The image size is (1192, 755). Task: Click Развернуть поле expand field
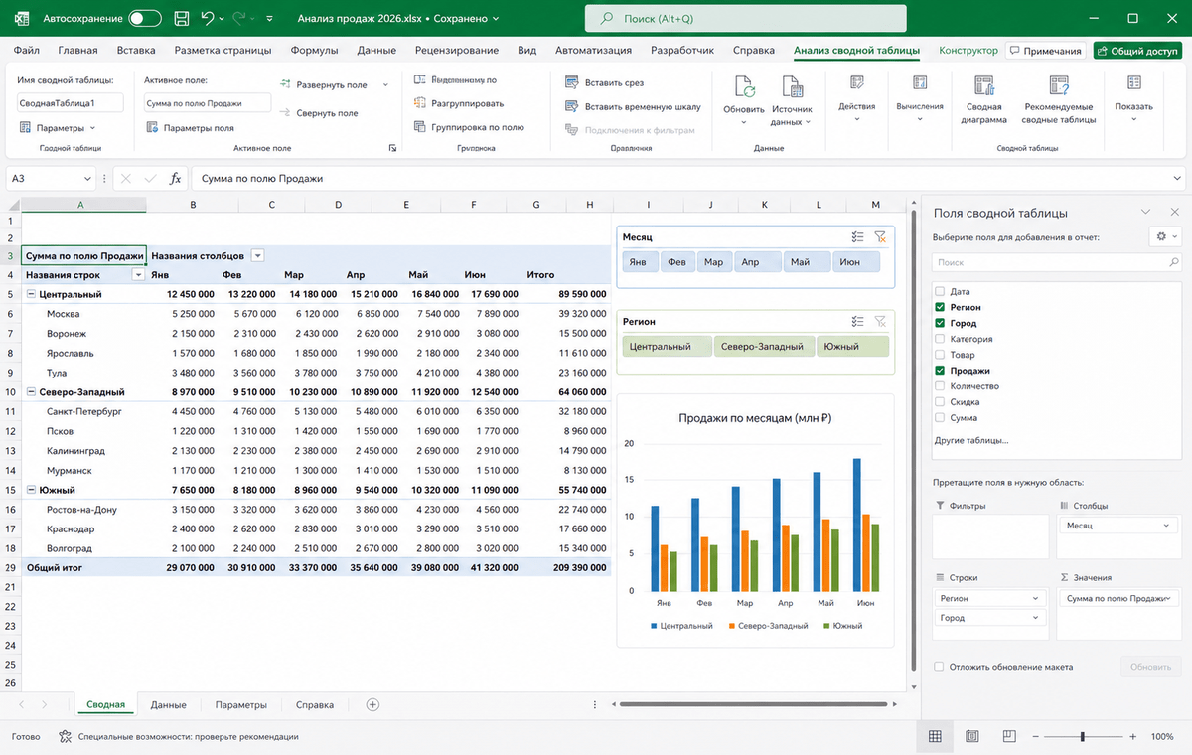tap(323, 85)
